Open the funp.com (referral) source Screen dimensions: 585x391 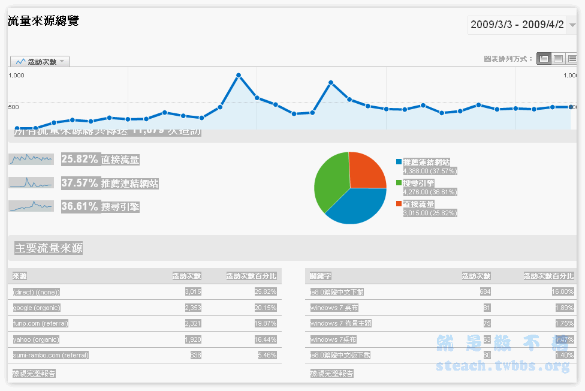click(41, 323)
